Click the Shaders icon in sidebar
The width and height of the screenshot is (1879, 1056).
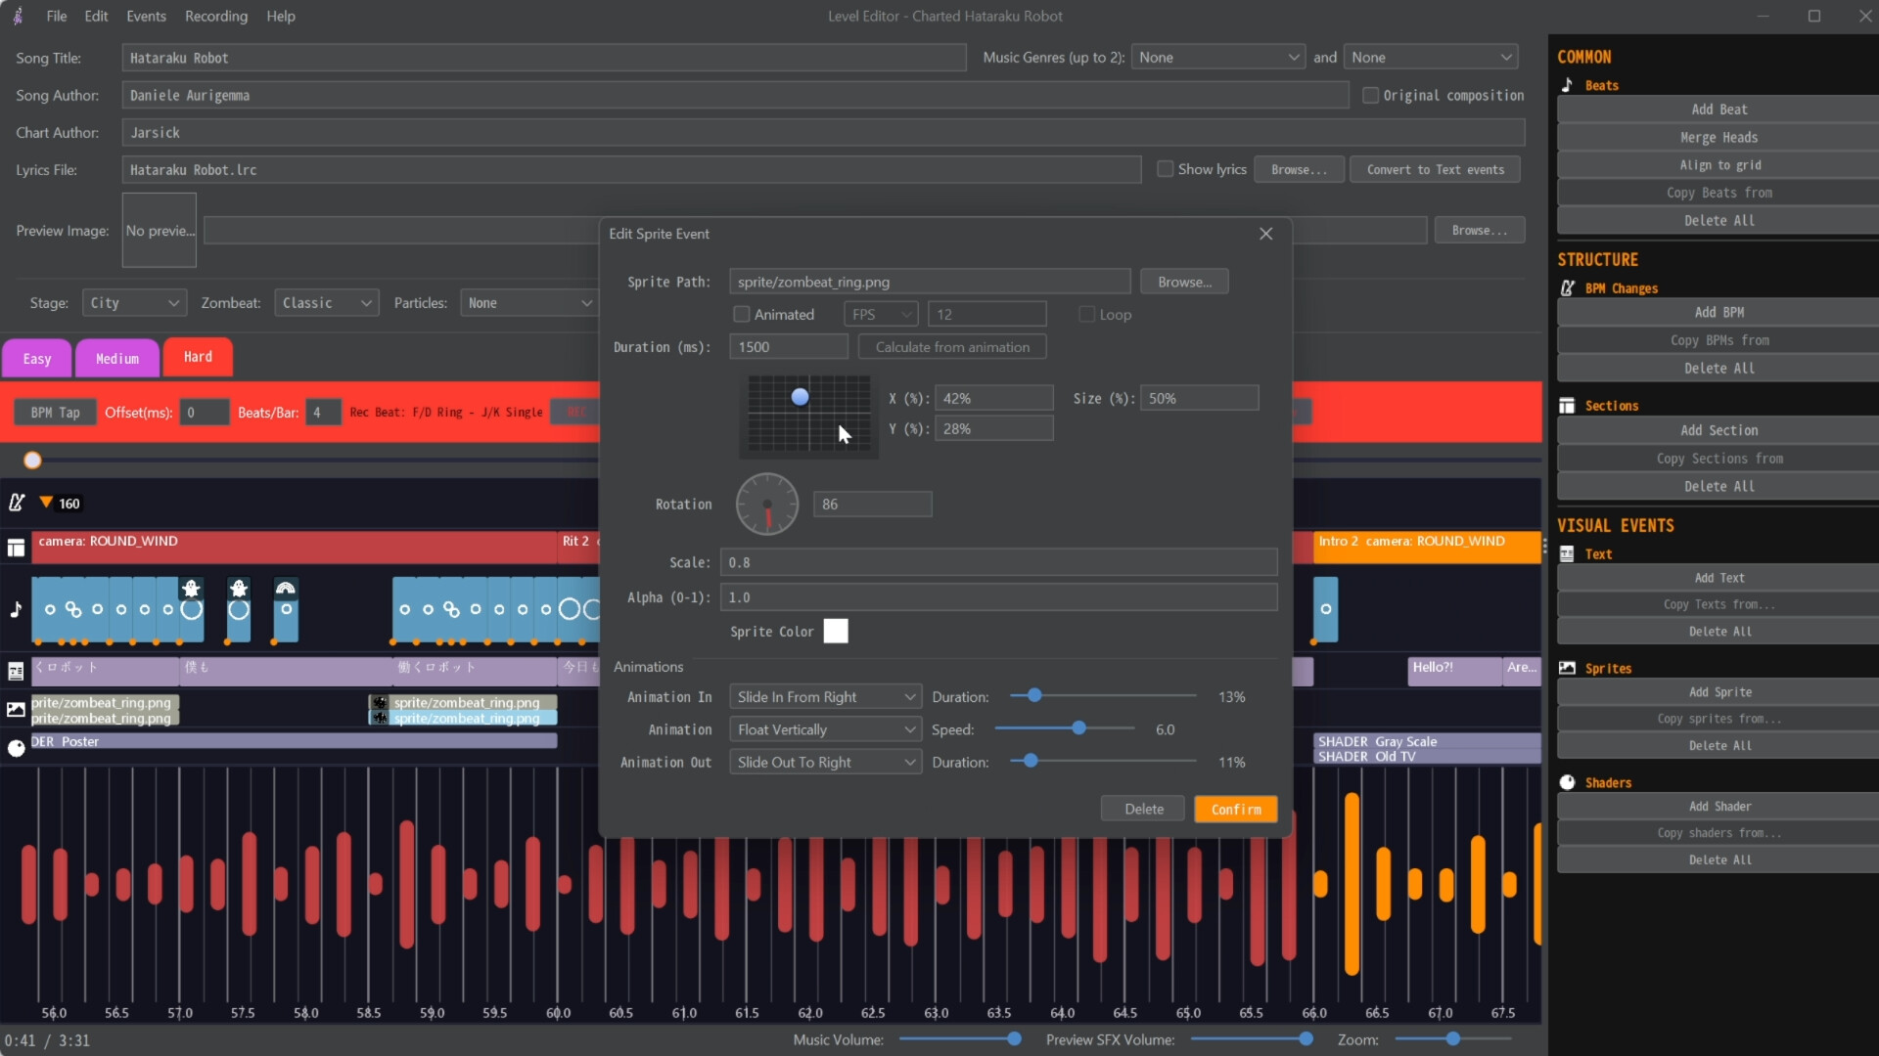tap(1567, 783)
